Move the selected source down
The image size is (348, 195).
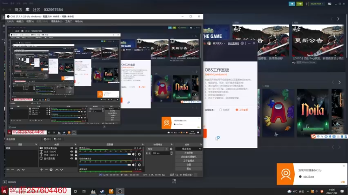[x=61, y=170]
